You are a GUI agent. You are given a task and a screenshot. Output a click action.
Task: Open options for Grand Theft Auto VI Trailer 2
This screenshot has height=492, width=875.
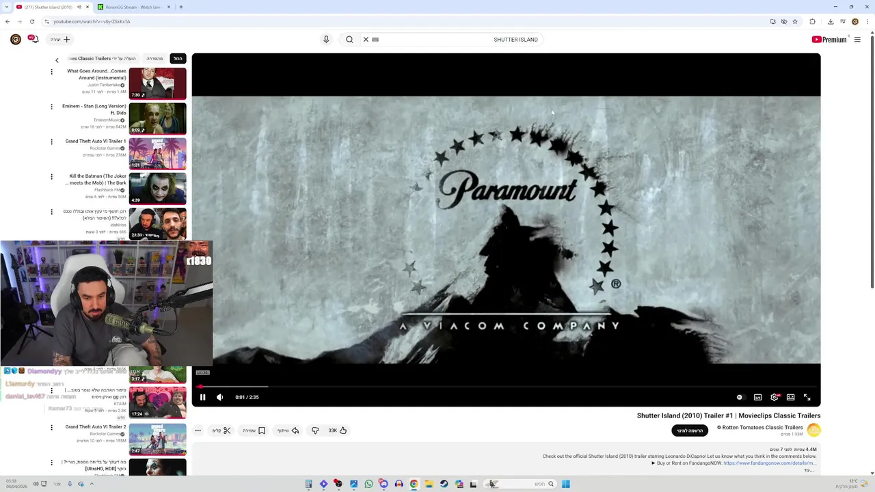[x=51, y=427]
